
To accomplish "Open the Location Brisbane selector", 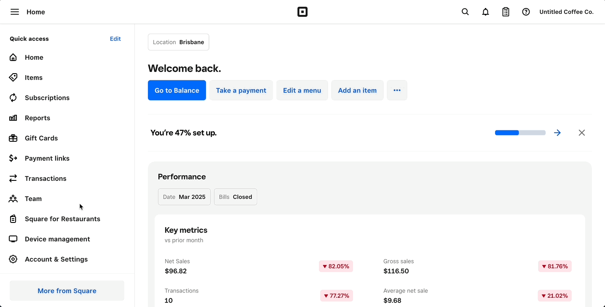I will coord(178,42).
